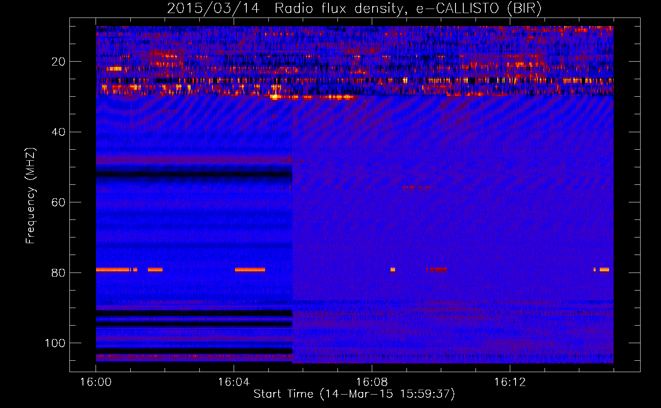Select the 'Frequency (MHZ)' y-axis label
This screenshot has height=408, width=661.
tap(31, 196)
